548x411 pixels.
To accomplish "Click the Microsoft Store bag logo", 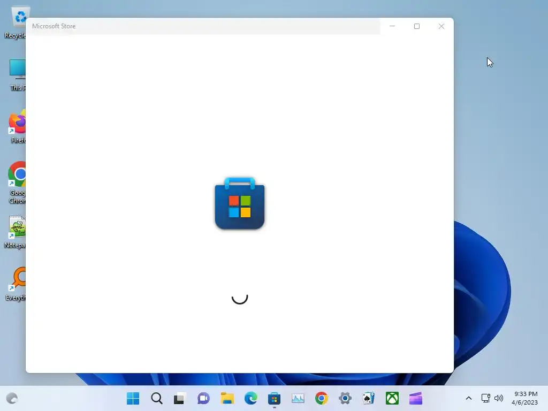I will 240,203.
